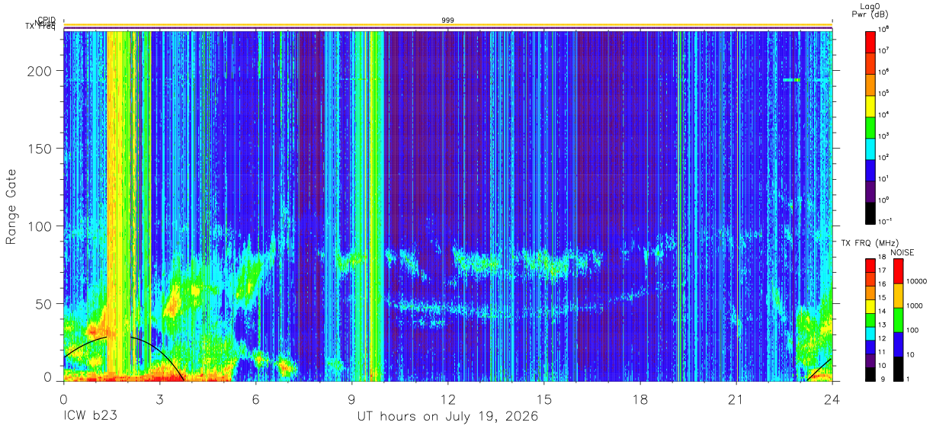Click the blue segment of the NOISE colorbar
The width and height of the screenshot is (936, 432).
tap(898, 344)
